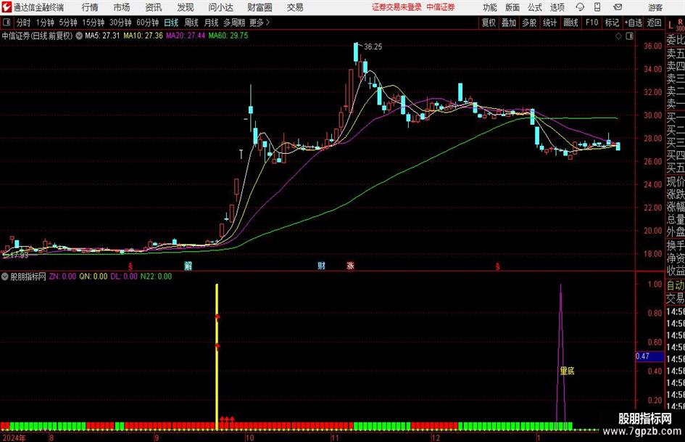Click the 通达信 app logo icon
Viewport: 685px width, 442px height.
click(x=7, y=7)
